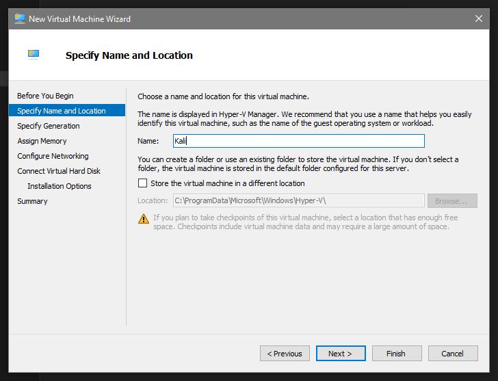Screen dimensions: 498x381
Task: Enable Store the virtual machine in different location
Action: [x=143, y=183]
